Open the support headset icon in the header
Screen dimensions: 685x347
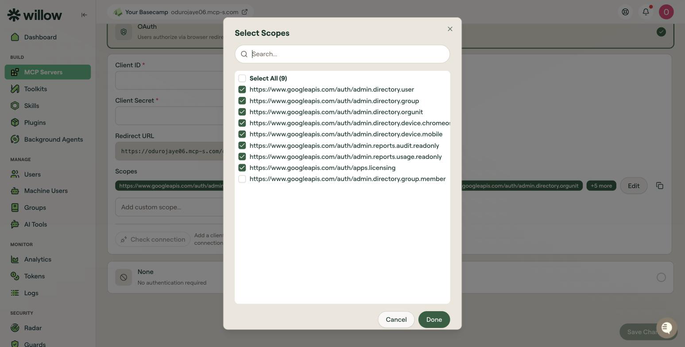[625, 12]
